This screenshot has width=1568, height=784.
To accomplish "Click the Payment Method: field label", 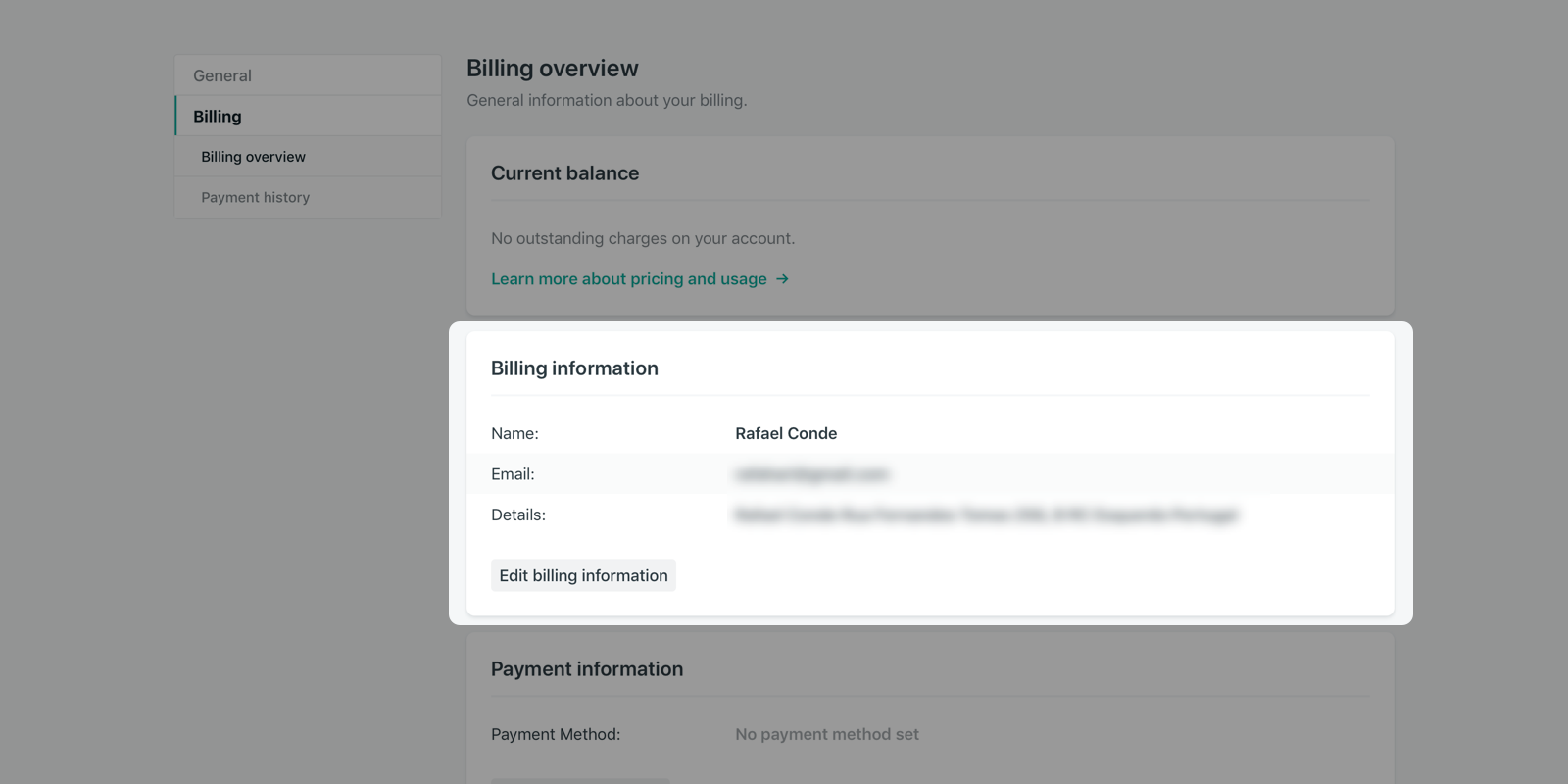I will 555,734.
